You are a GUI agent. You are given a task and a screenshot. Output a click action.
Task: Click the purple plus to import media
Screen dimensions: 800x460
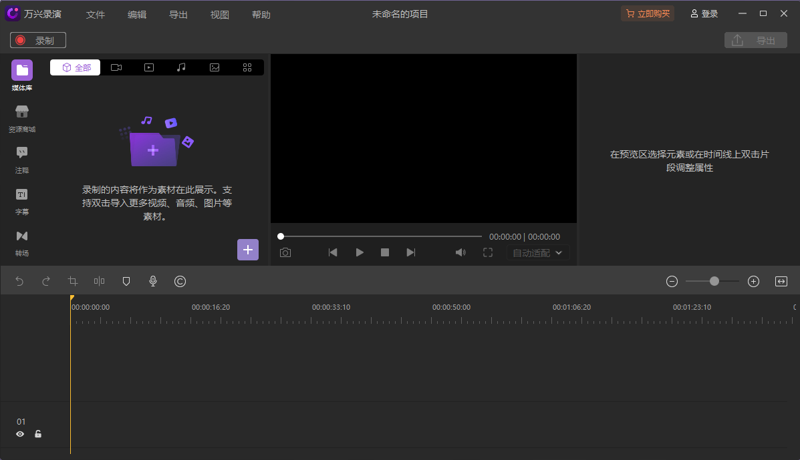(x=248, y=250)
